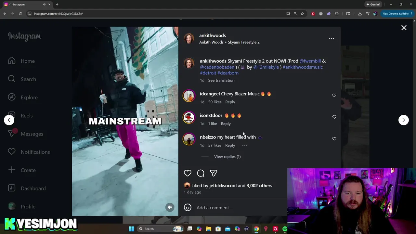Open Home in Instagram sidebar
This screenshot has height=234, width=416.
(22, 61)
